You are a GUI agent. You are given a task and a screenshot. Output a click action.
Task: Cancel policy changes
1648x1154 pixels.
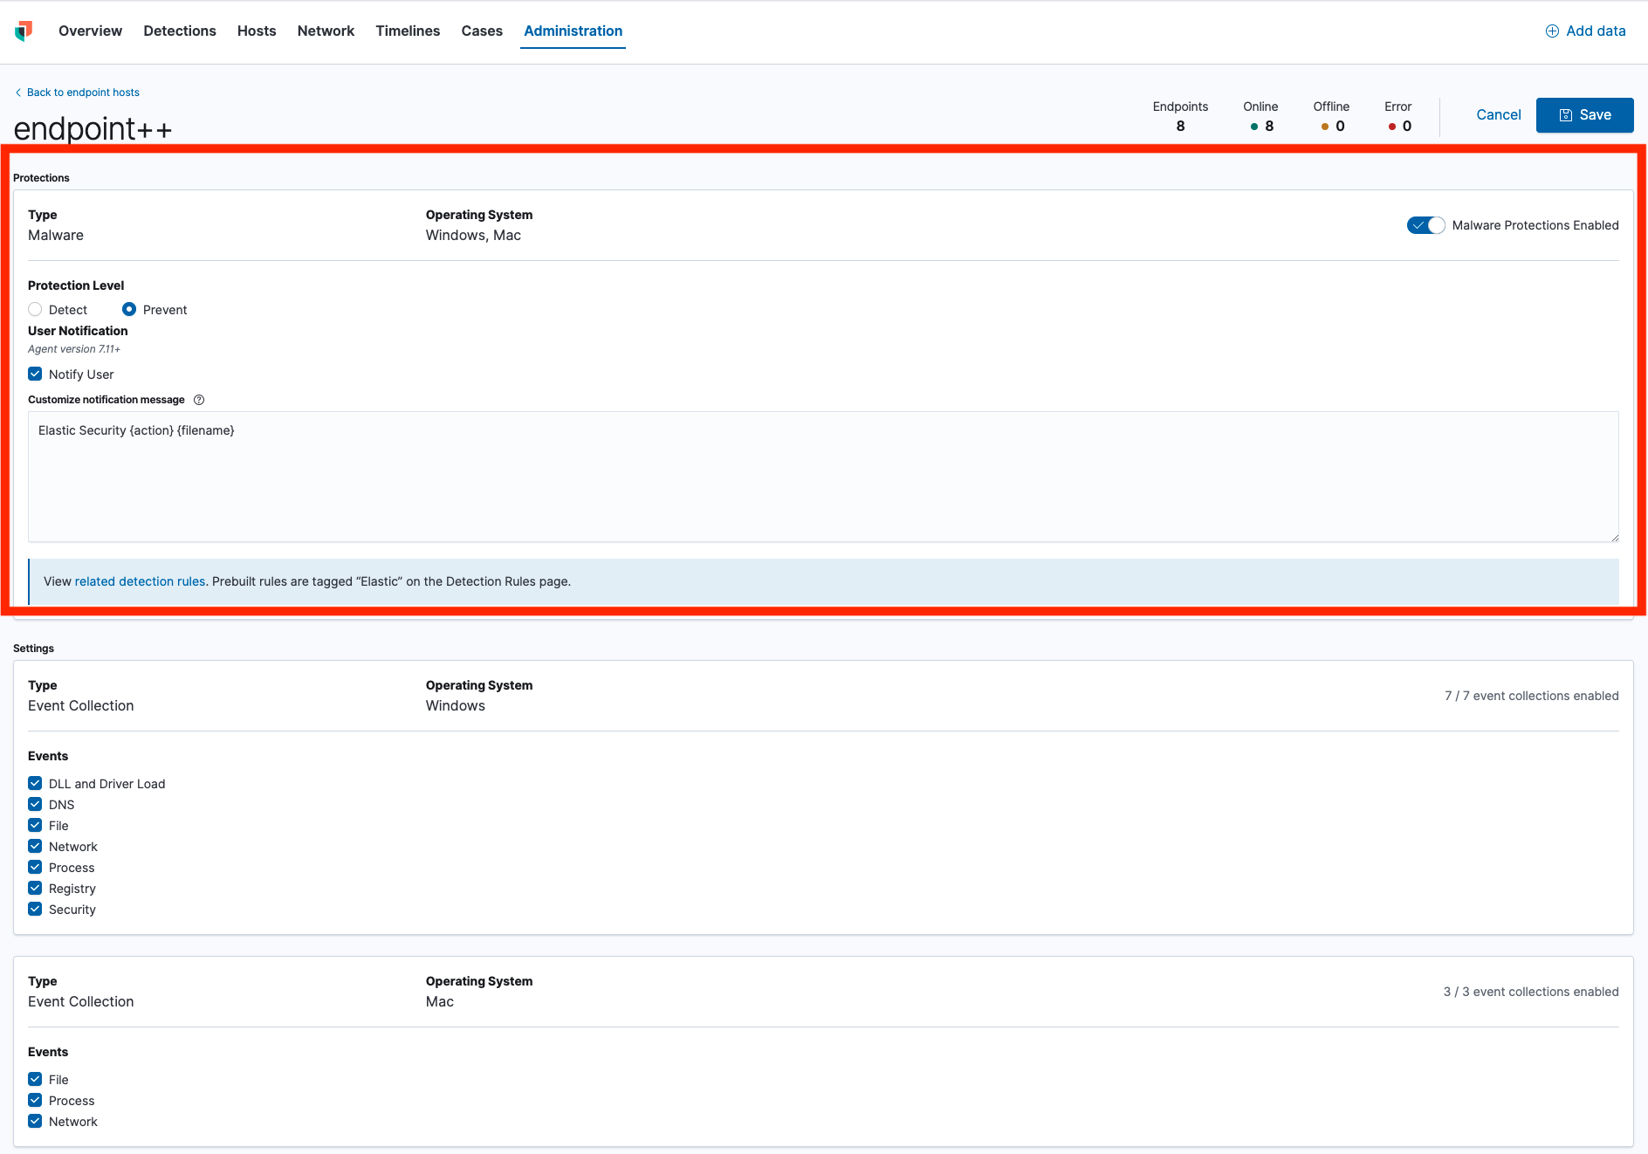[x=1498, y=115]
